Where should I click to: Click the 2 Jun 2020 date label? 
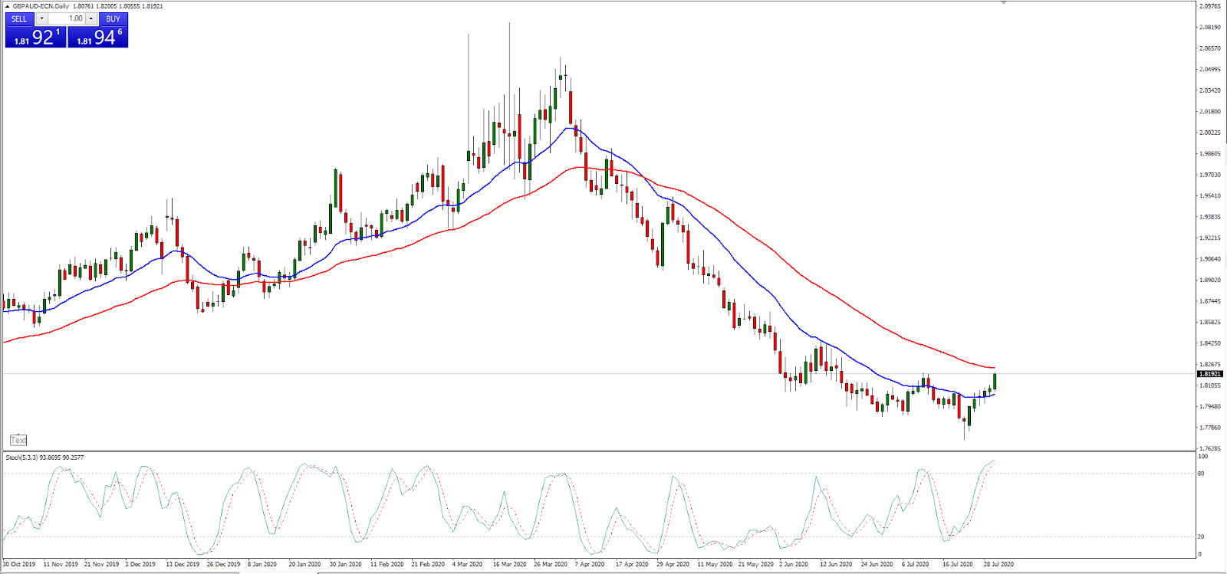pos(794,564)
